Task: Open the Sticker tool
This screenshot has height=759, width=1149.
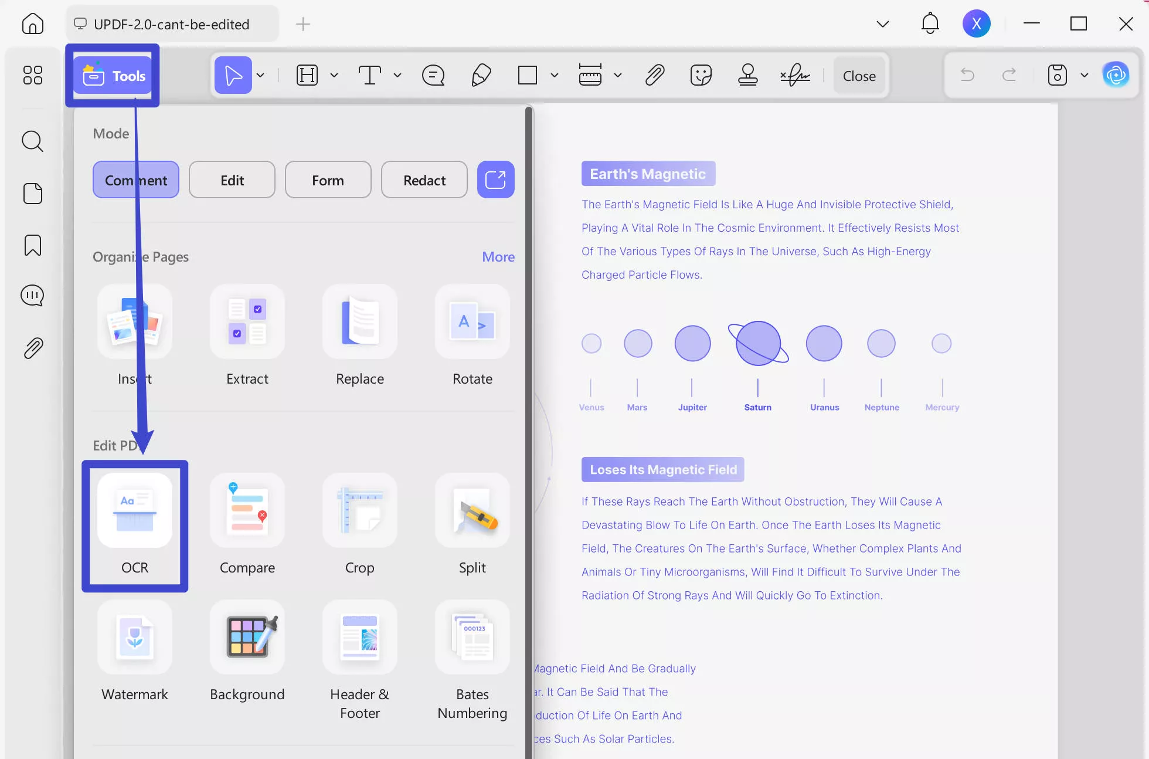Action: coord(701,75)
